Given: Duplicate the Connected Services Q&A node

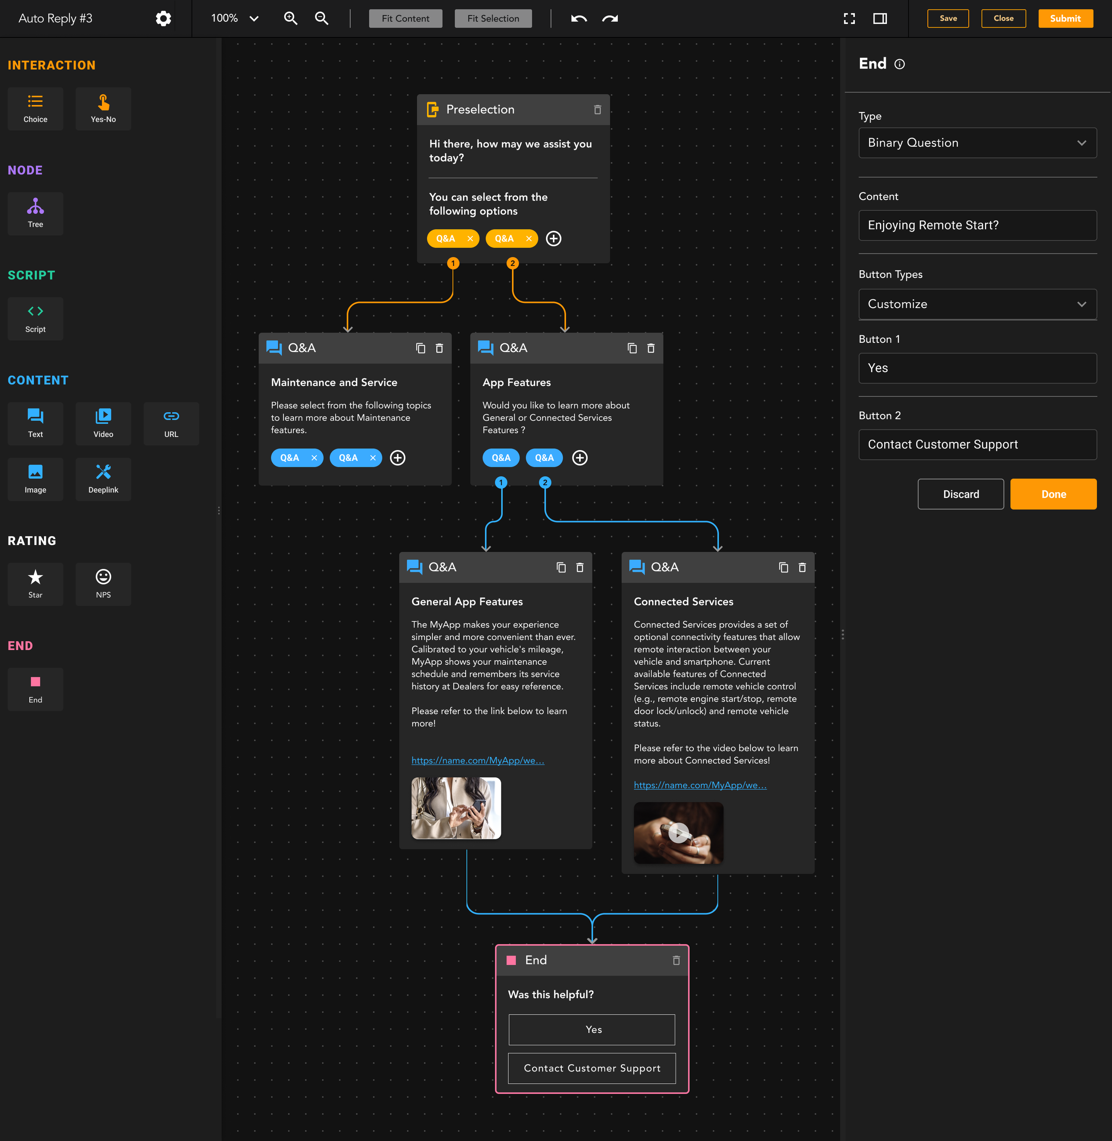Looking at the screenshot, I should coord(783,567).
